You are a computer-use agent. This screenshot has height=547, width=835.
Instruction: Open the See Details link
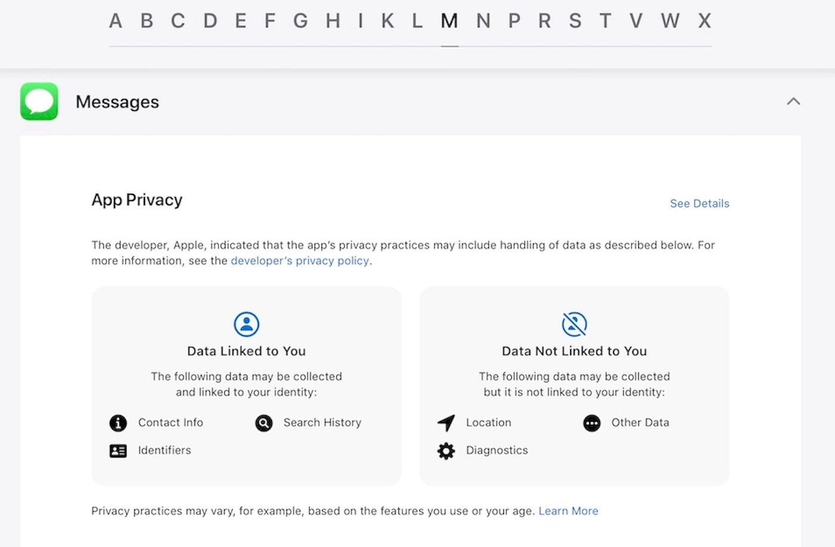tap(700, 203)
